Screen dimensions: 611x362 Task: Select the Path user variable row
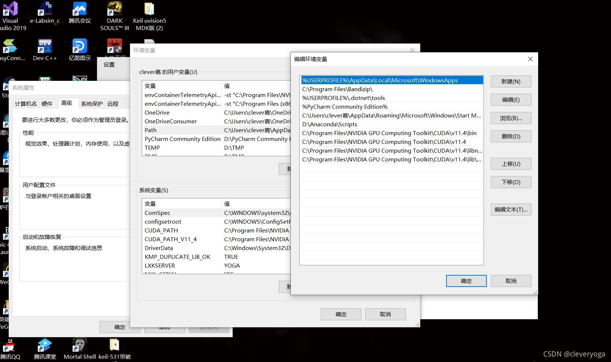point(217,130)
